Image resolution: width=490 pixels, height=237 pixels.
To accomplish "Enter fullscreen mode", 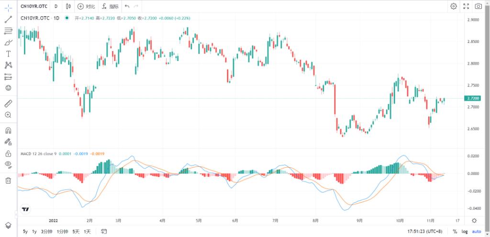I will coord(467,6).
